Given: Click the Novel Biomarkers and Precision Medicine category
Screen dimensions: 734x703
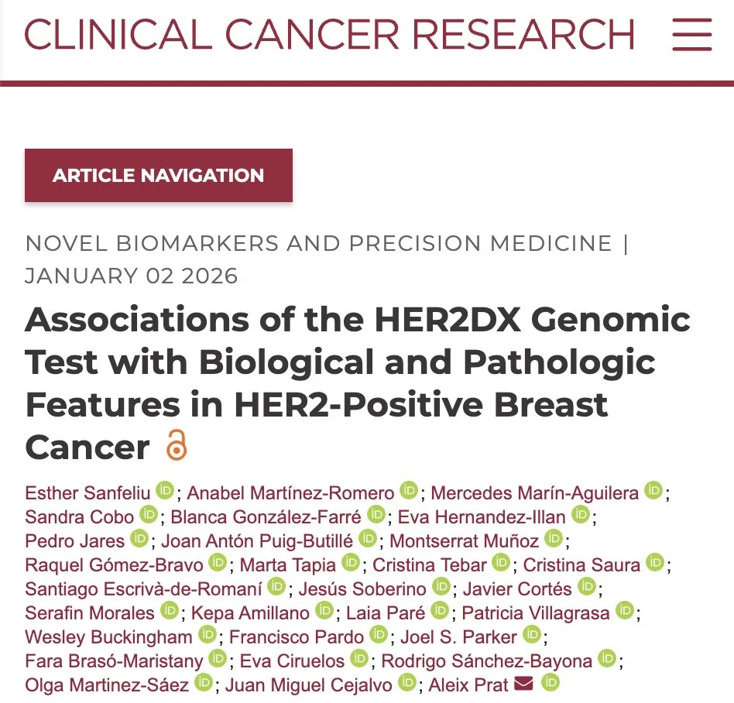Looking at the screenshot, I should [319, 244].
